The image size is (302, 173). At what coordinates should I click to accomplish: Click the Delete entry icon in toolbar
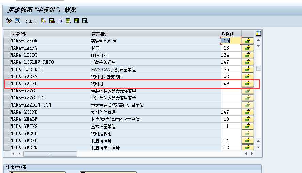(52, 21)
